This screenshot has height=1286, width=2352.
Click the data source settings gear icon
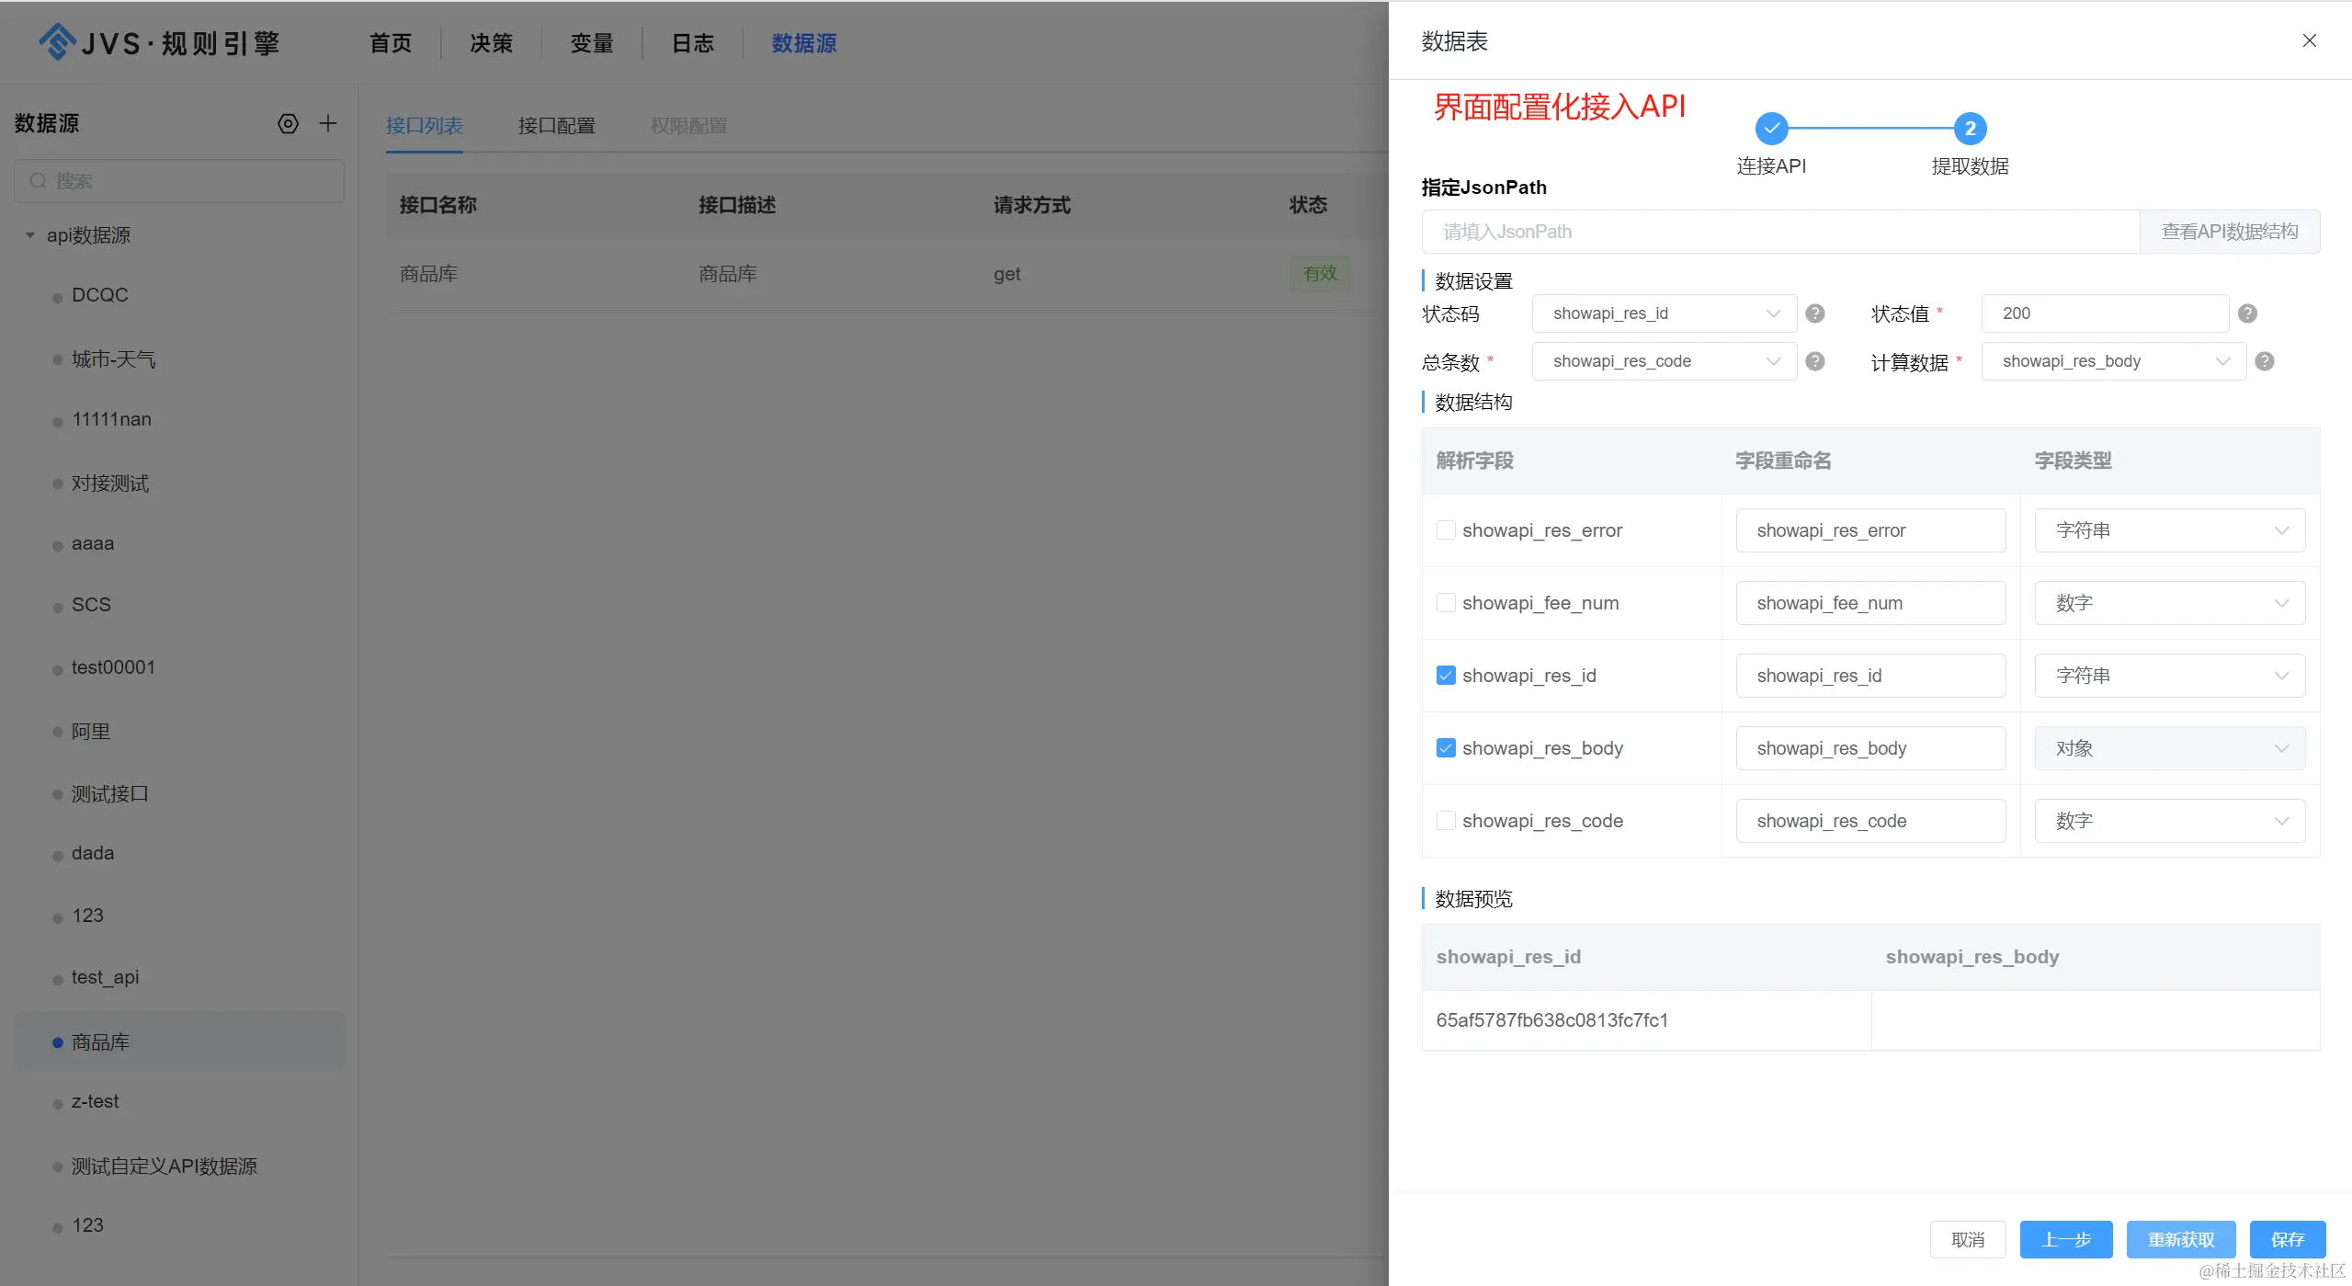pyautogui.click(x=288, y=124)
